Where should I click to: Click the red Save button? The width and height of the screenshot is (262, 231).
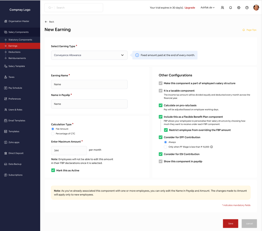tap(230, 224)
